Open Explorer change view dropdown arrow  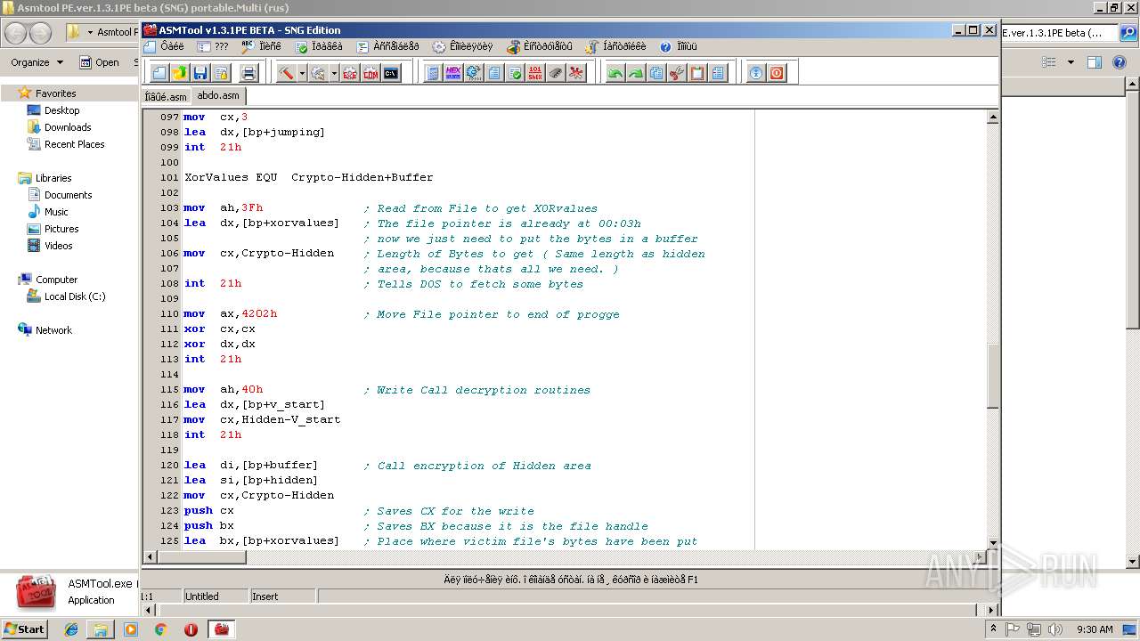1071,62
